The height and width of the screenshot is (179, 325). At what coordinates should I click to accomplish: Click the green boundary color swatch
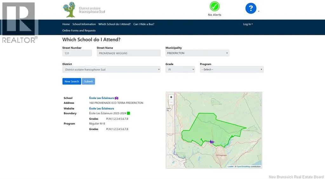pos(129,113)
